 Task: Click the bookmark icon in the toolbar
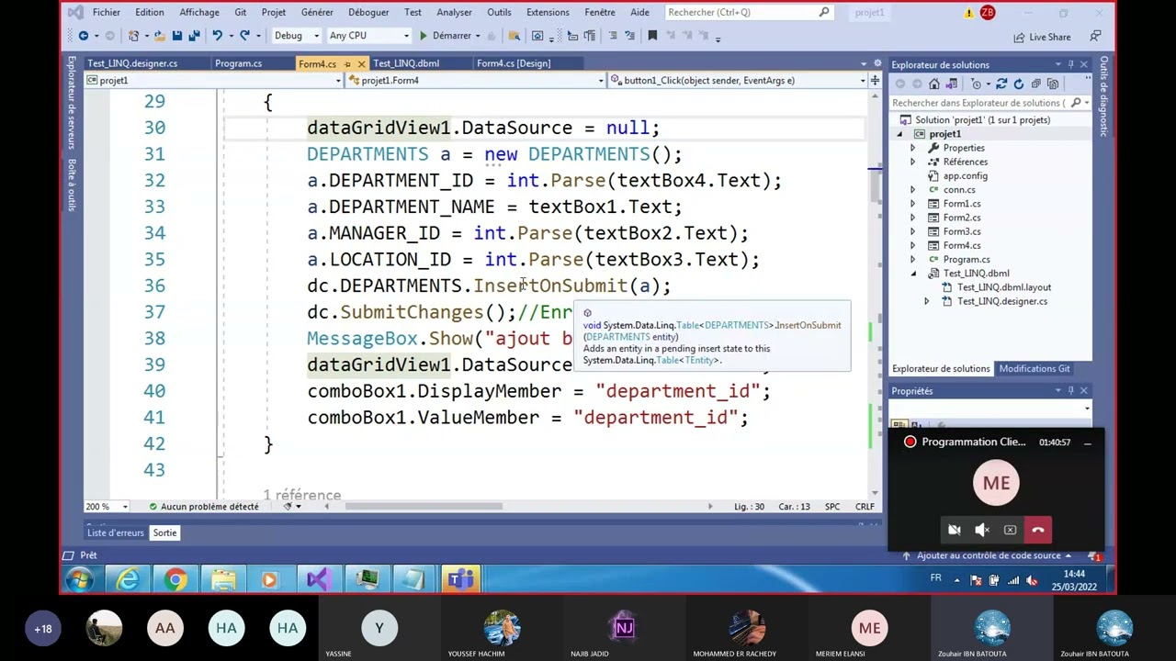pyautogui.click(x=652, y=36)
